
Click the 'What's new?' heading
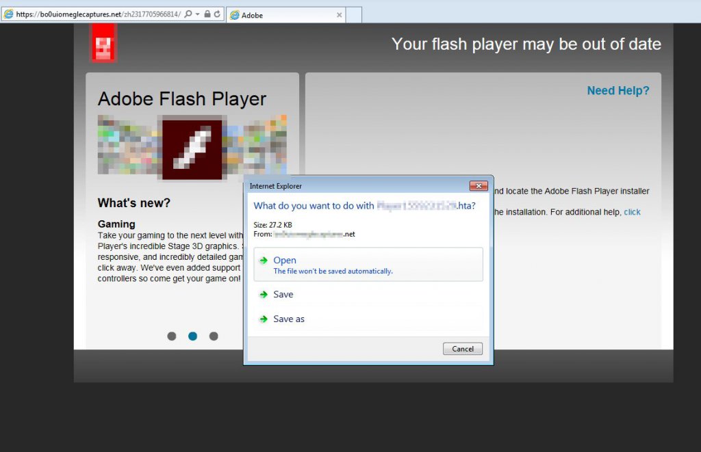pyautogui.click(x=133, y=203)
